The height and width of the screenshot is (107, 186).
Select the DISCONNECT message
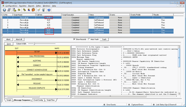pos(37,79)
